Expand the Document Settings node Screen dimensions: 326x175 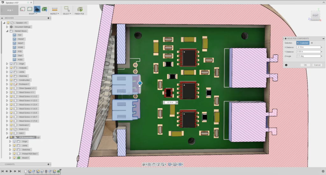[7, 27]
